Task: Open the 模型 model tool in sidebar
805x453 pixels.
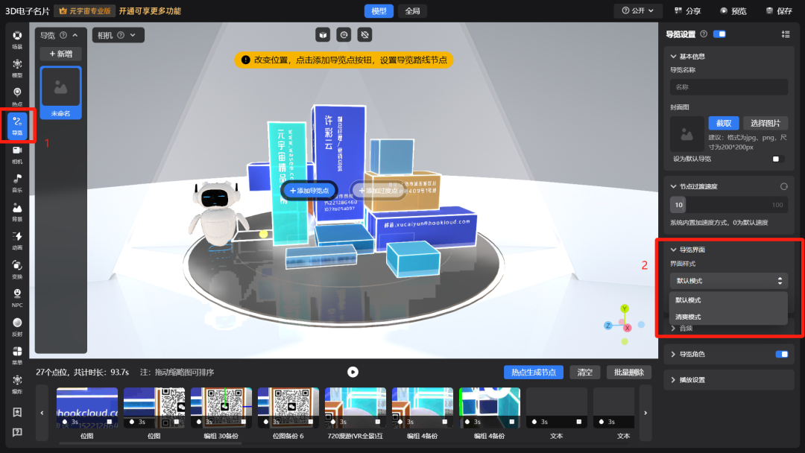Action: click(x=17, y=69)
